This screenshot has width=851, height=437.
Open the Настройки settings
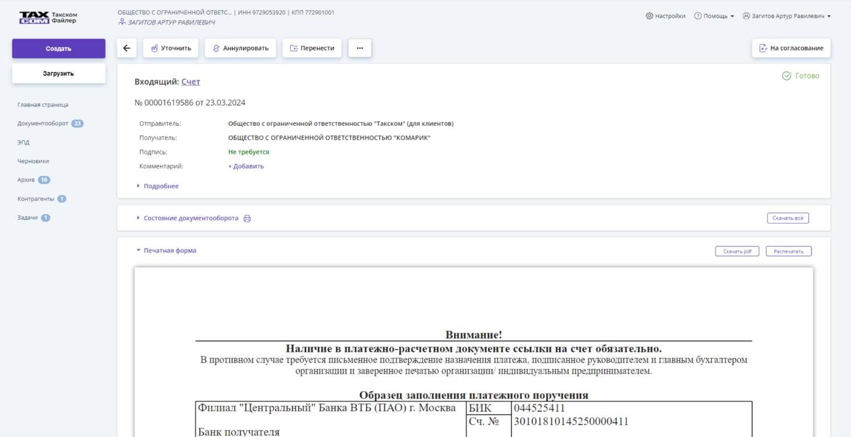666,16
